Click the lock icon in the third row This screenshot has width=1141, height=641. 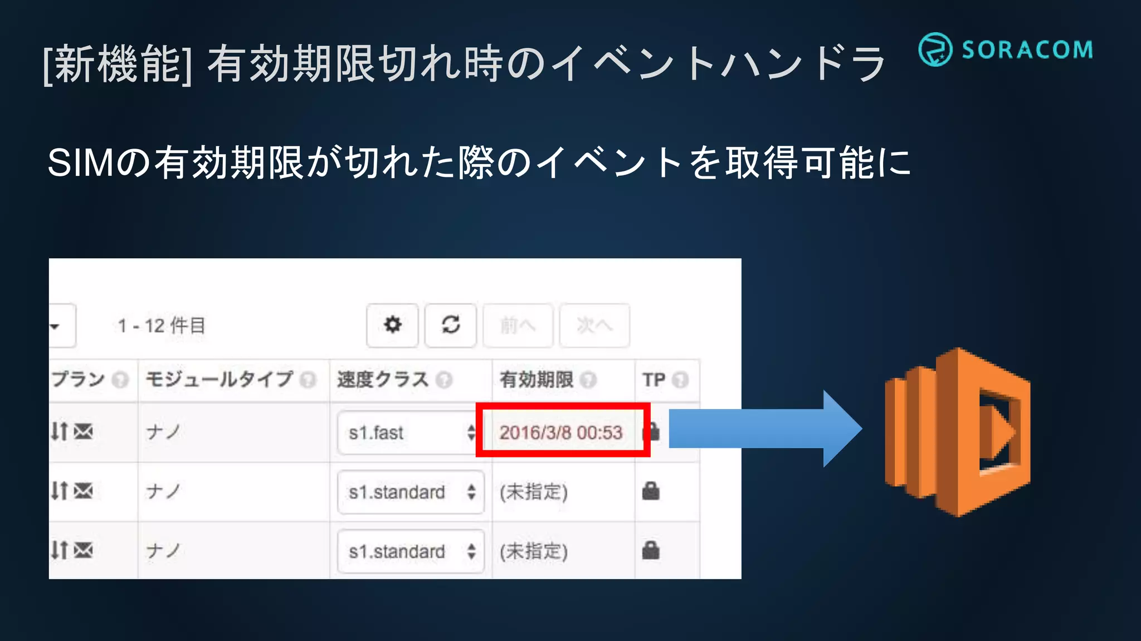click(x=651, y=550)
